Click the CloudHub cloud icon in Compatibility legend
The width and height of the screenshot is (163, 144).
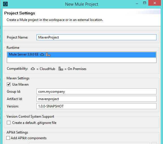point(33,69)
